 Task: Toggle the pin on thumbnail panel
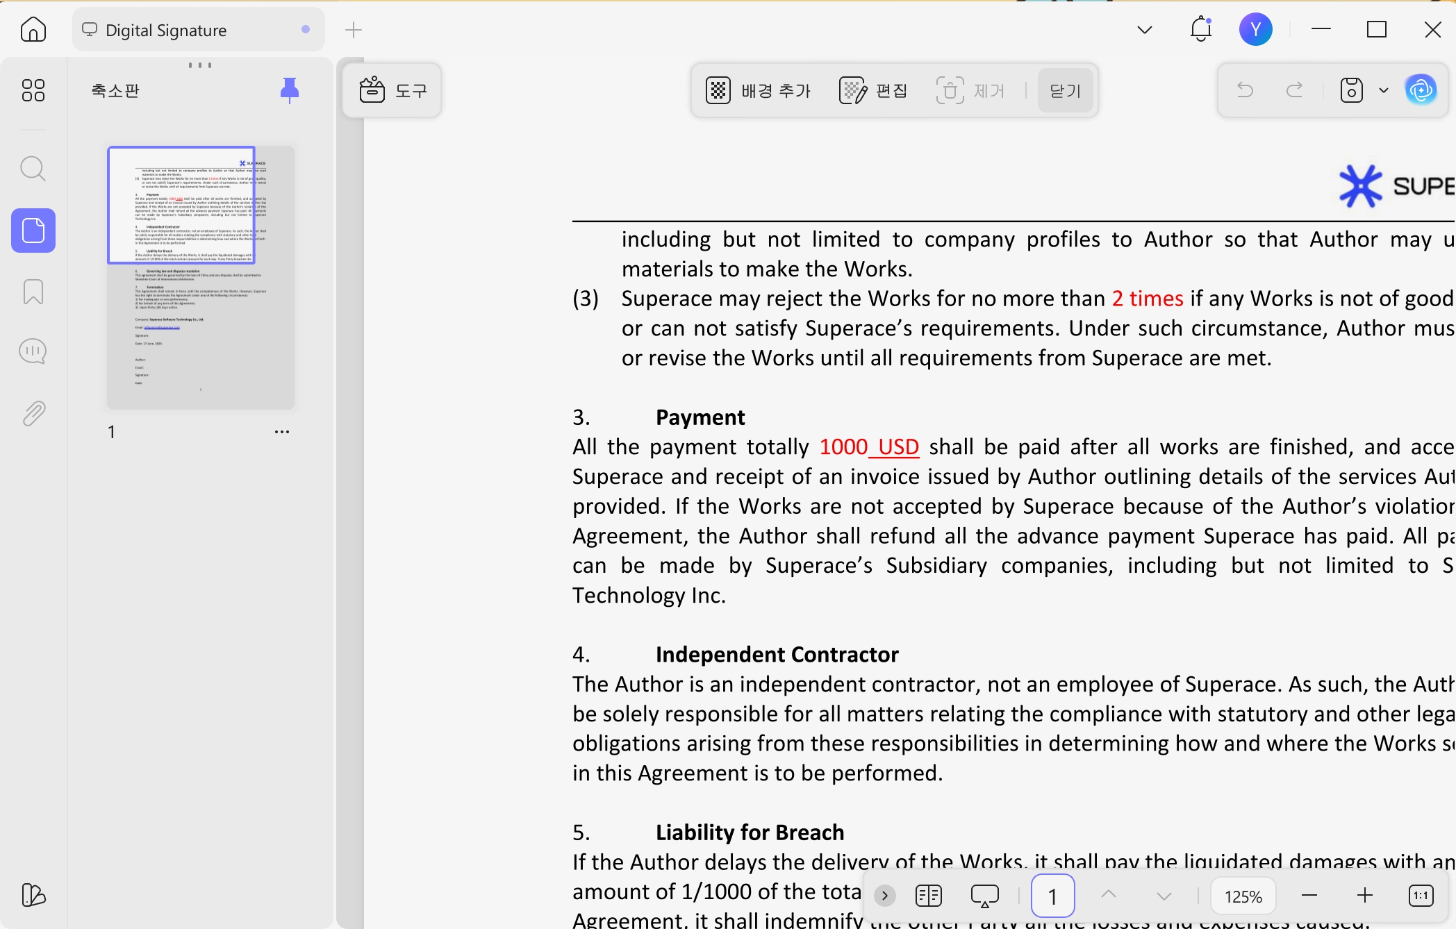pos(290,90)
